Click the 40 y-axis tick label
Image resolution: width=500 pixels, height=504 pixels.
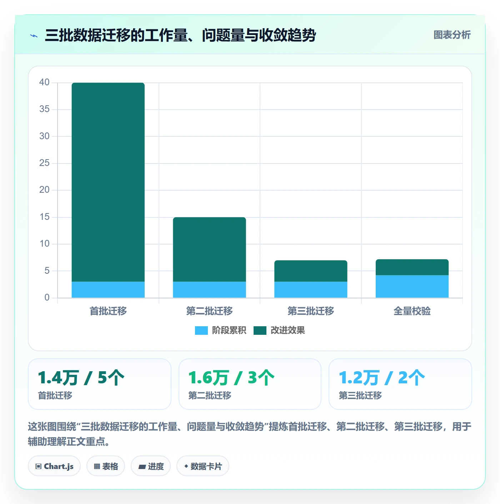[x=44, y=82]
